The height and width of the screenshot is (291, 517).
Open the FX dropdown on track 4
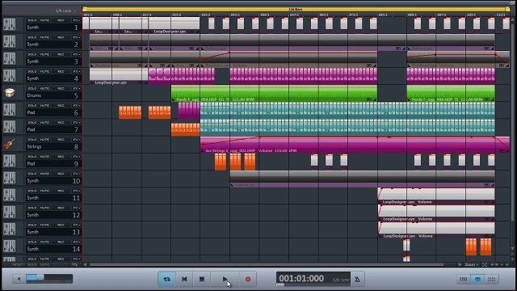click(x=77, y=71)
